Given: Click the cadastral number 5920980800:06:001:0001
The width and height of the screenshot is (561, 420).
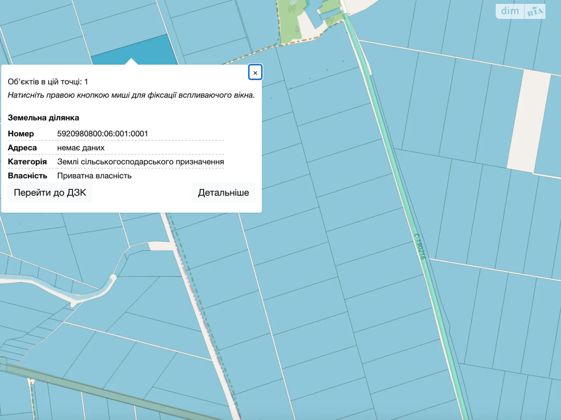Looking at the screenshot, I should [x=102, y=134].
